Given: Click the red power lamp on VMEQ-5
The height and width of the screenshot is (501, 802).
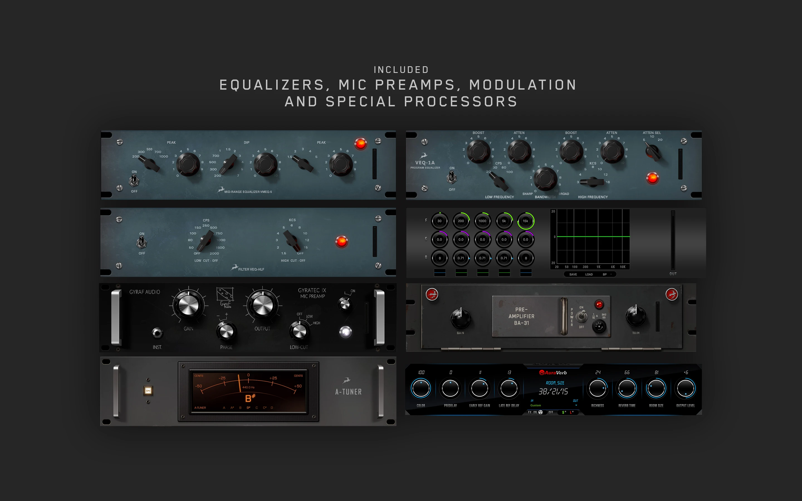Looking at the screenshot, I should tap(360, 144).
